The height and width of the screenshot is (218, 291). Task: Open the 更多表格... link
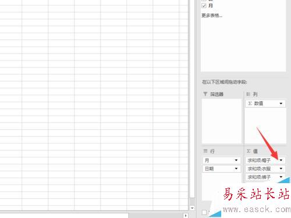pyautogui.click(x=212, y=16)
